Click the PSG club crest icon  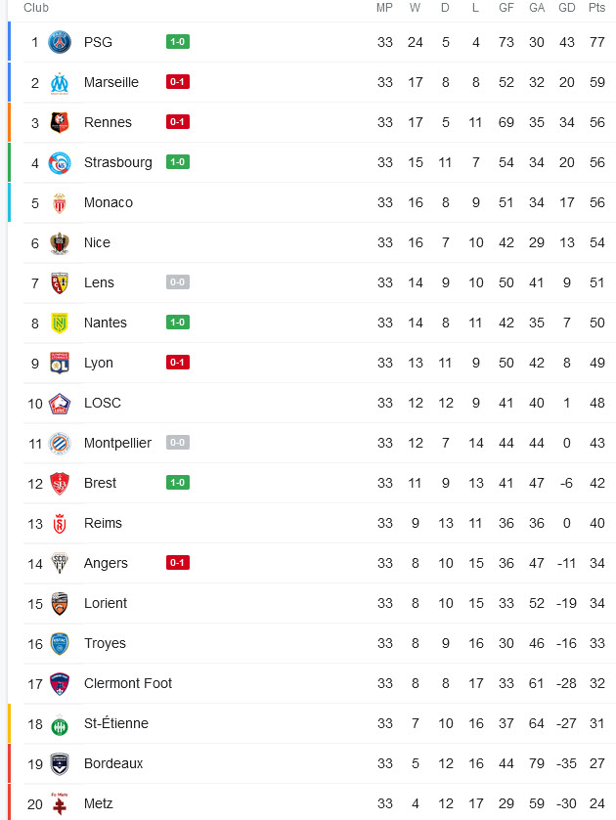[60, 42]
